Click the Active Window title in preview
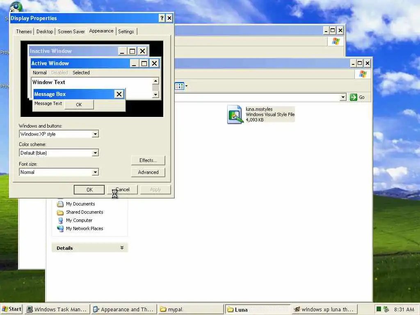420x315 pixels. (x=50, y=64)
